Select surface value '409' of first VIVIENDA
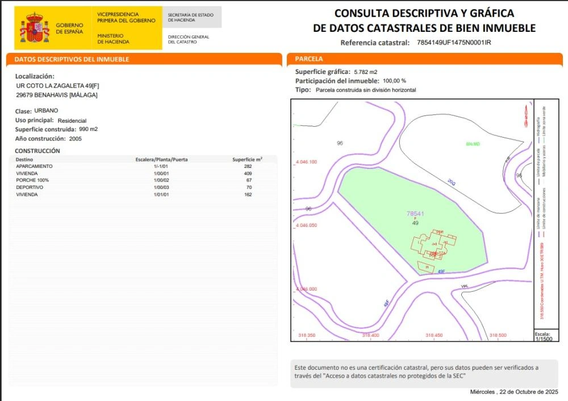Image resolution: width=568 pixels, height=401 pixels. pyautogui.click(x=248, y=173)
